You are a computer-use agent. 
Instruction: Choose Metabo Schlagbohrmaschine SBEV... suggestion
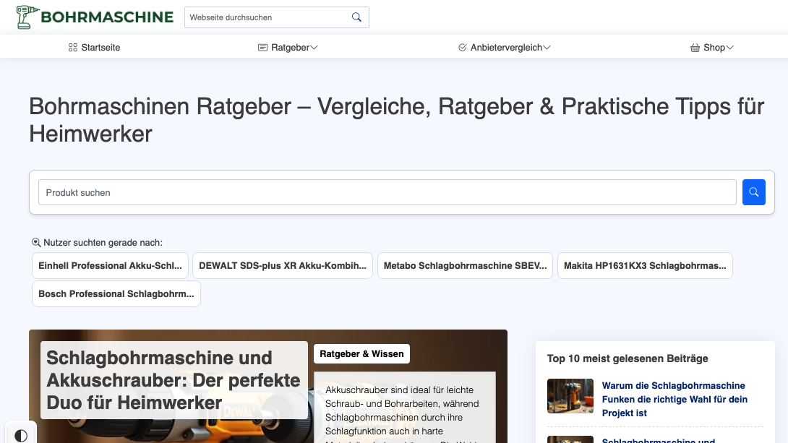[x=465, y=266]
